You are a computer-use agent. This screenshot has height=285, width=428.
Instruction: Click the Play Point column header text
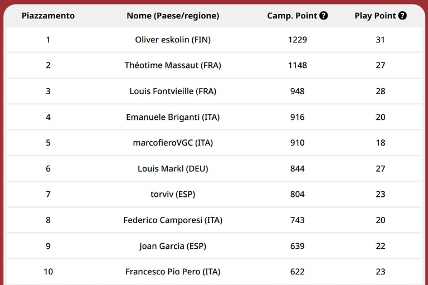click(x=375, y=16)
